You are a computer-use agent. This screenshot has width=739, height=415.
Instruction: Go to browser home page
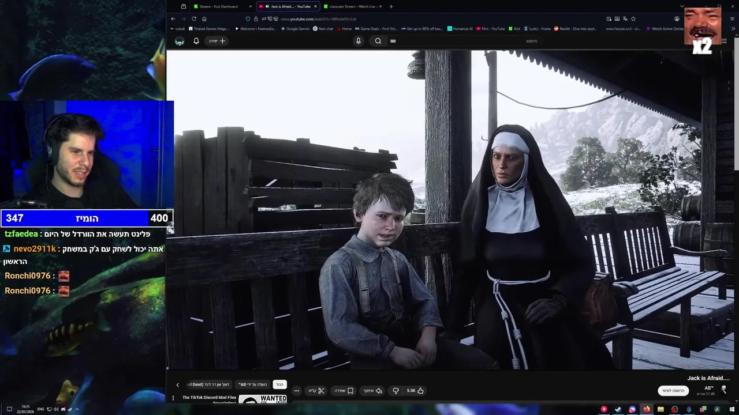click(204, 19)
